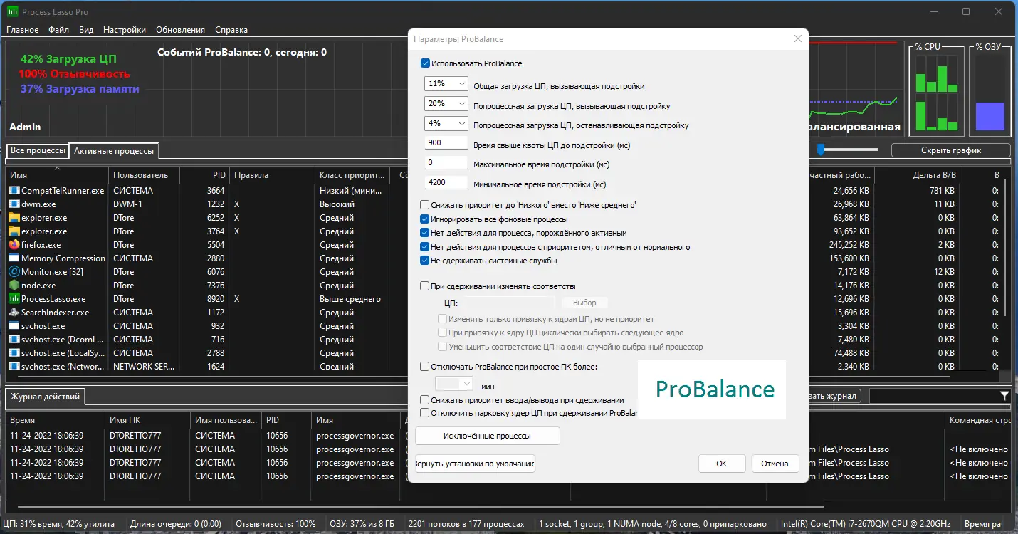Click the node.exe process icon
Viewport: 1018px width, 534px height.
coord(14,286)
